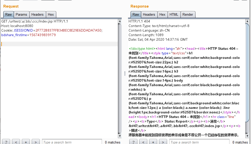View the Response Headers tab
This screenshot has width=251, height=144.
[x=149, y=15]
